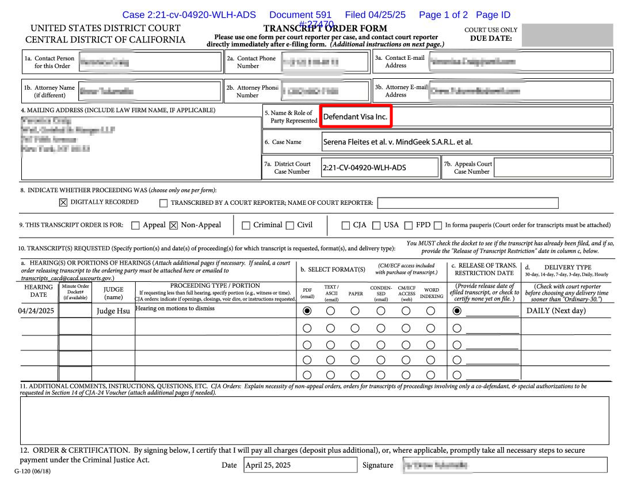Image resolution: width=633 pixels, height=489 pixels.
Task: Check the USA checkbox
Action: click(x=376, y=226)
